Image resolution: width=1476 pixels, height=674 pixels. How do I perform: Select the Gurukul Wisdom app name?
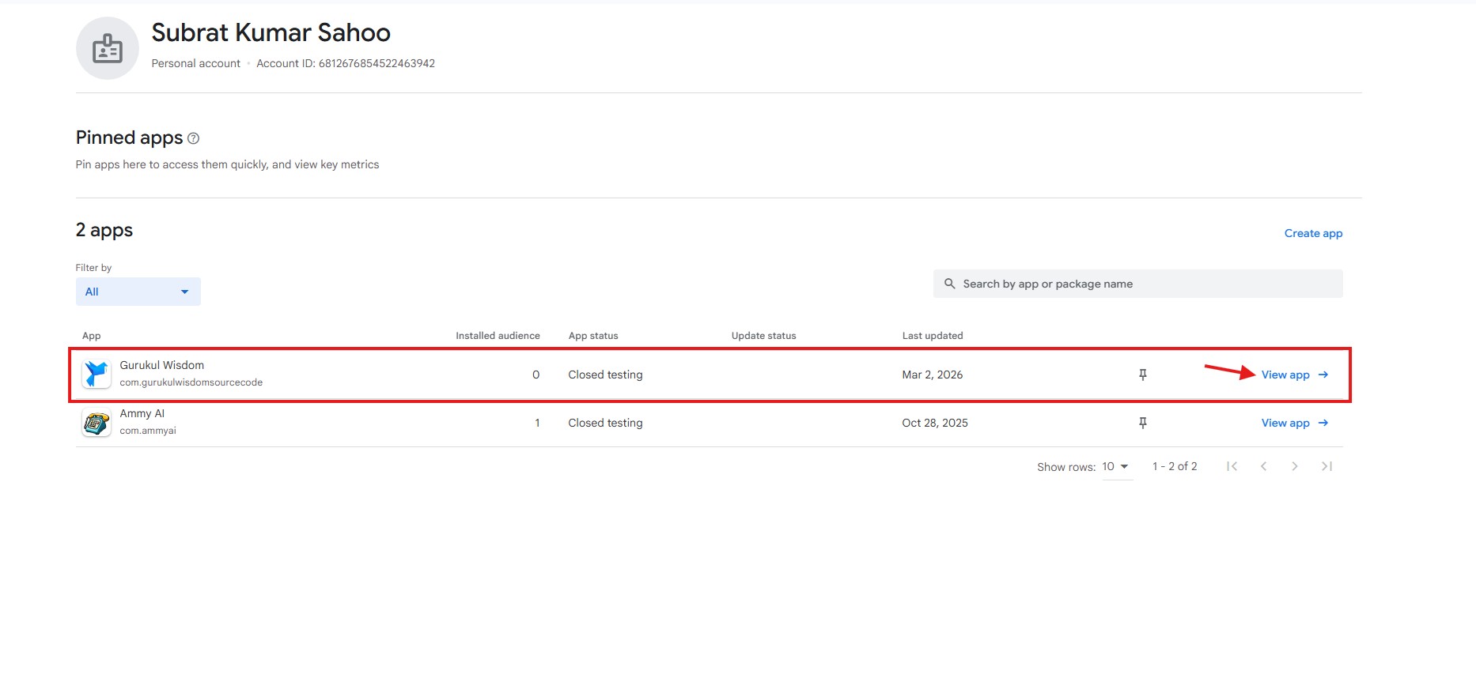click(162, 365)
